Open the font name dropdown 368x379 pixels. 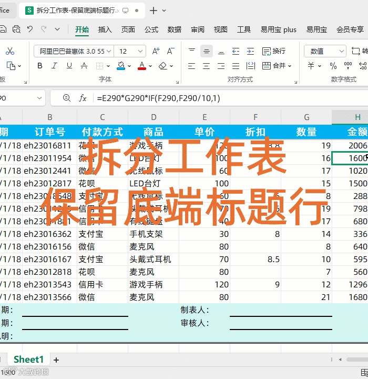click(x=109, y=51)
